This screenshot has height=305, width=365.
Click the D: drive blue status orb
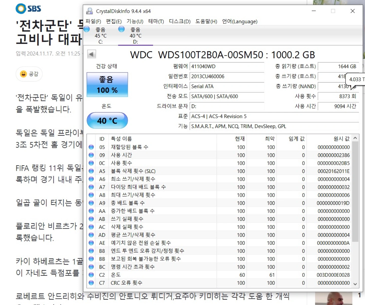coord(122,29)
